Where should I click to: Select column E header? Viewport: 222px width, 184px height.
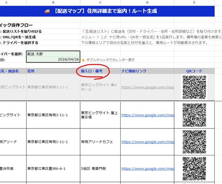pos(194,2)
